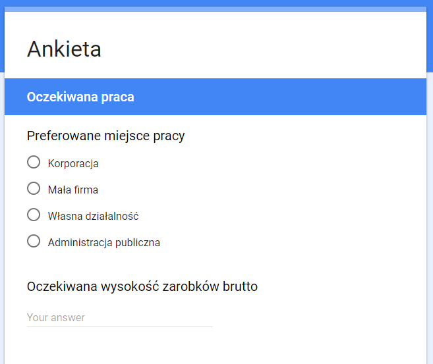Screen dimensions: 433x364
Task: Choose the Mała firma radio option
Action: 34,188
